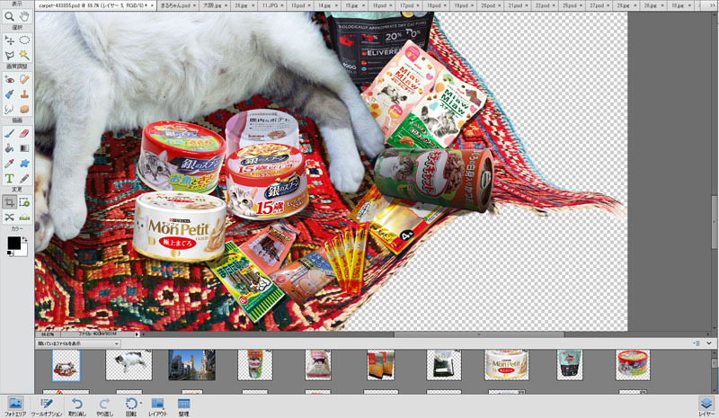The width and height of the screenshot is (719, 418).
Task: Select the Custom Shape tool
Action: 24,164
